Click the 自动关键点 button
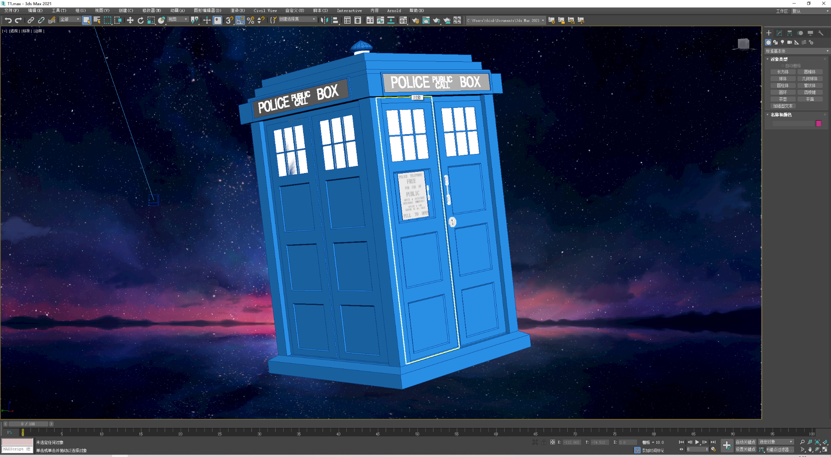 click(745, 442)
